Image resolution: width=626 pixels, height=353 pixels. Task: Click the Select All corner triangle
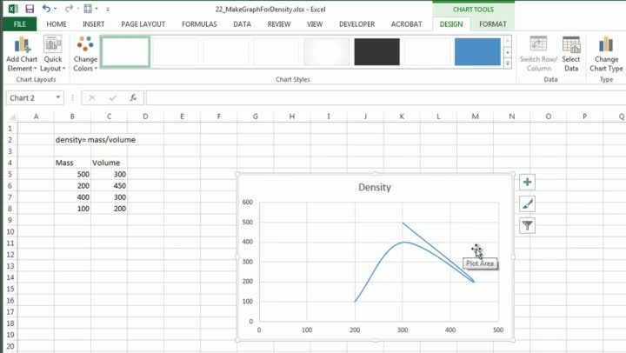12,117
